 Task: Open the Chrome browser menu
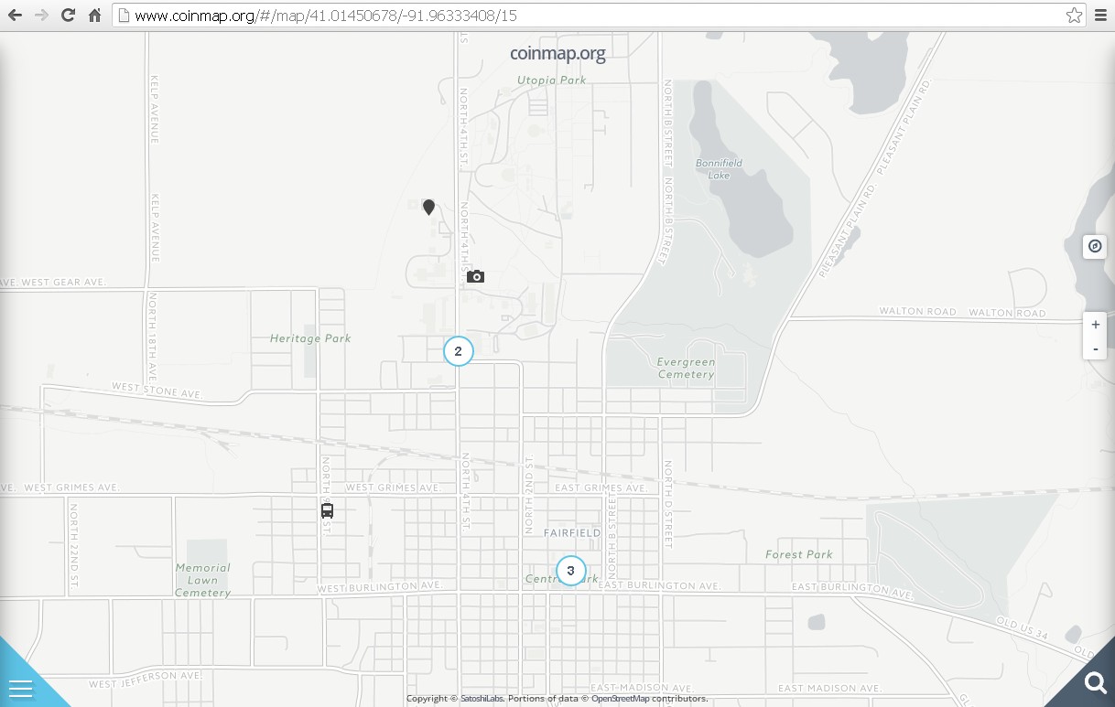1101,16
